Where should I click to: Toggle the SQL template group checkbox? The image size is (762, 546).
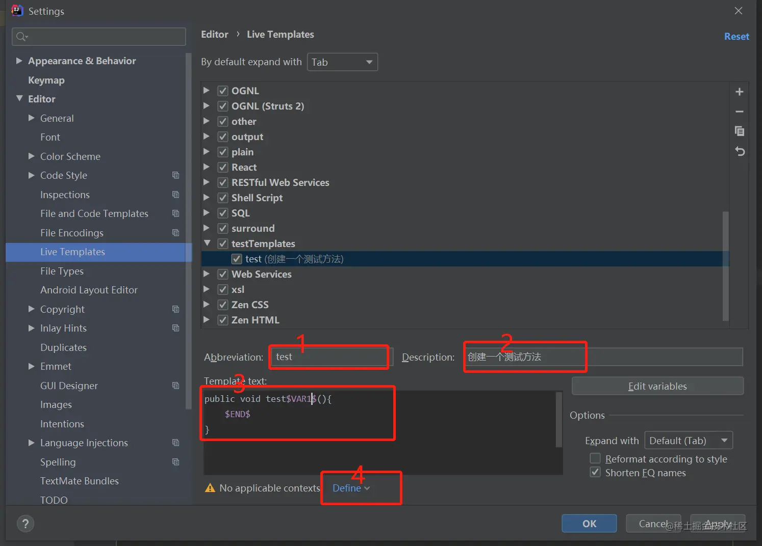[x=223, y=213]
